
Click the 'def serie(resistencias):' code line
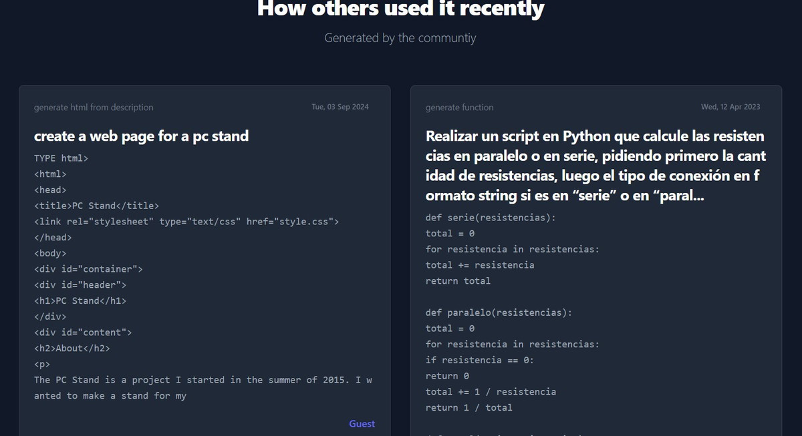tap(491, 218)
